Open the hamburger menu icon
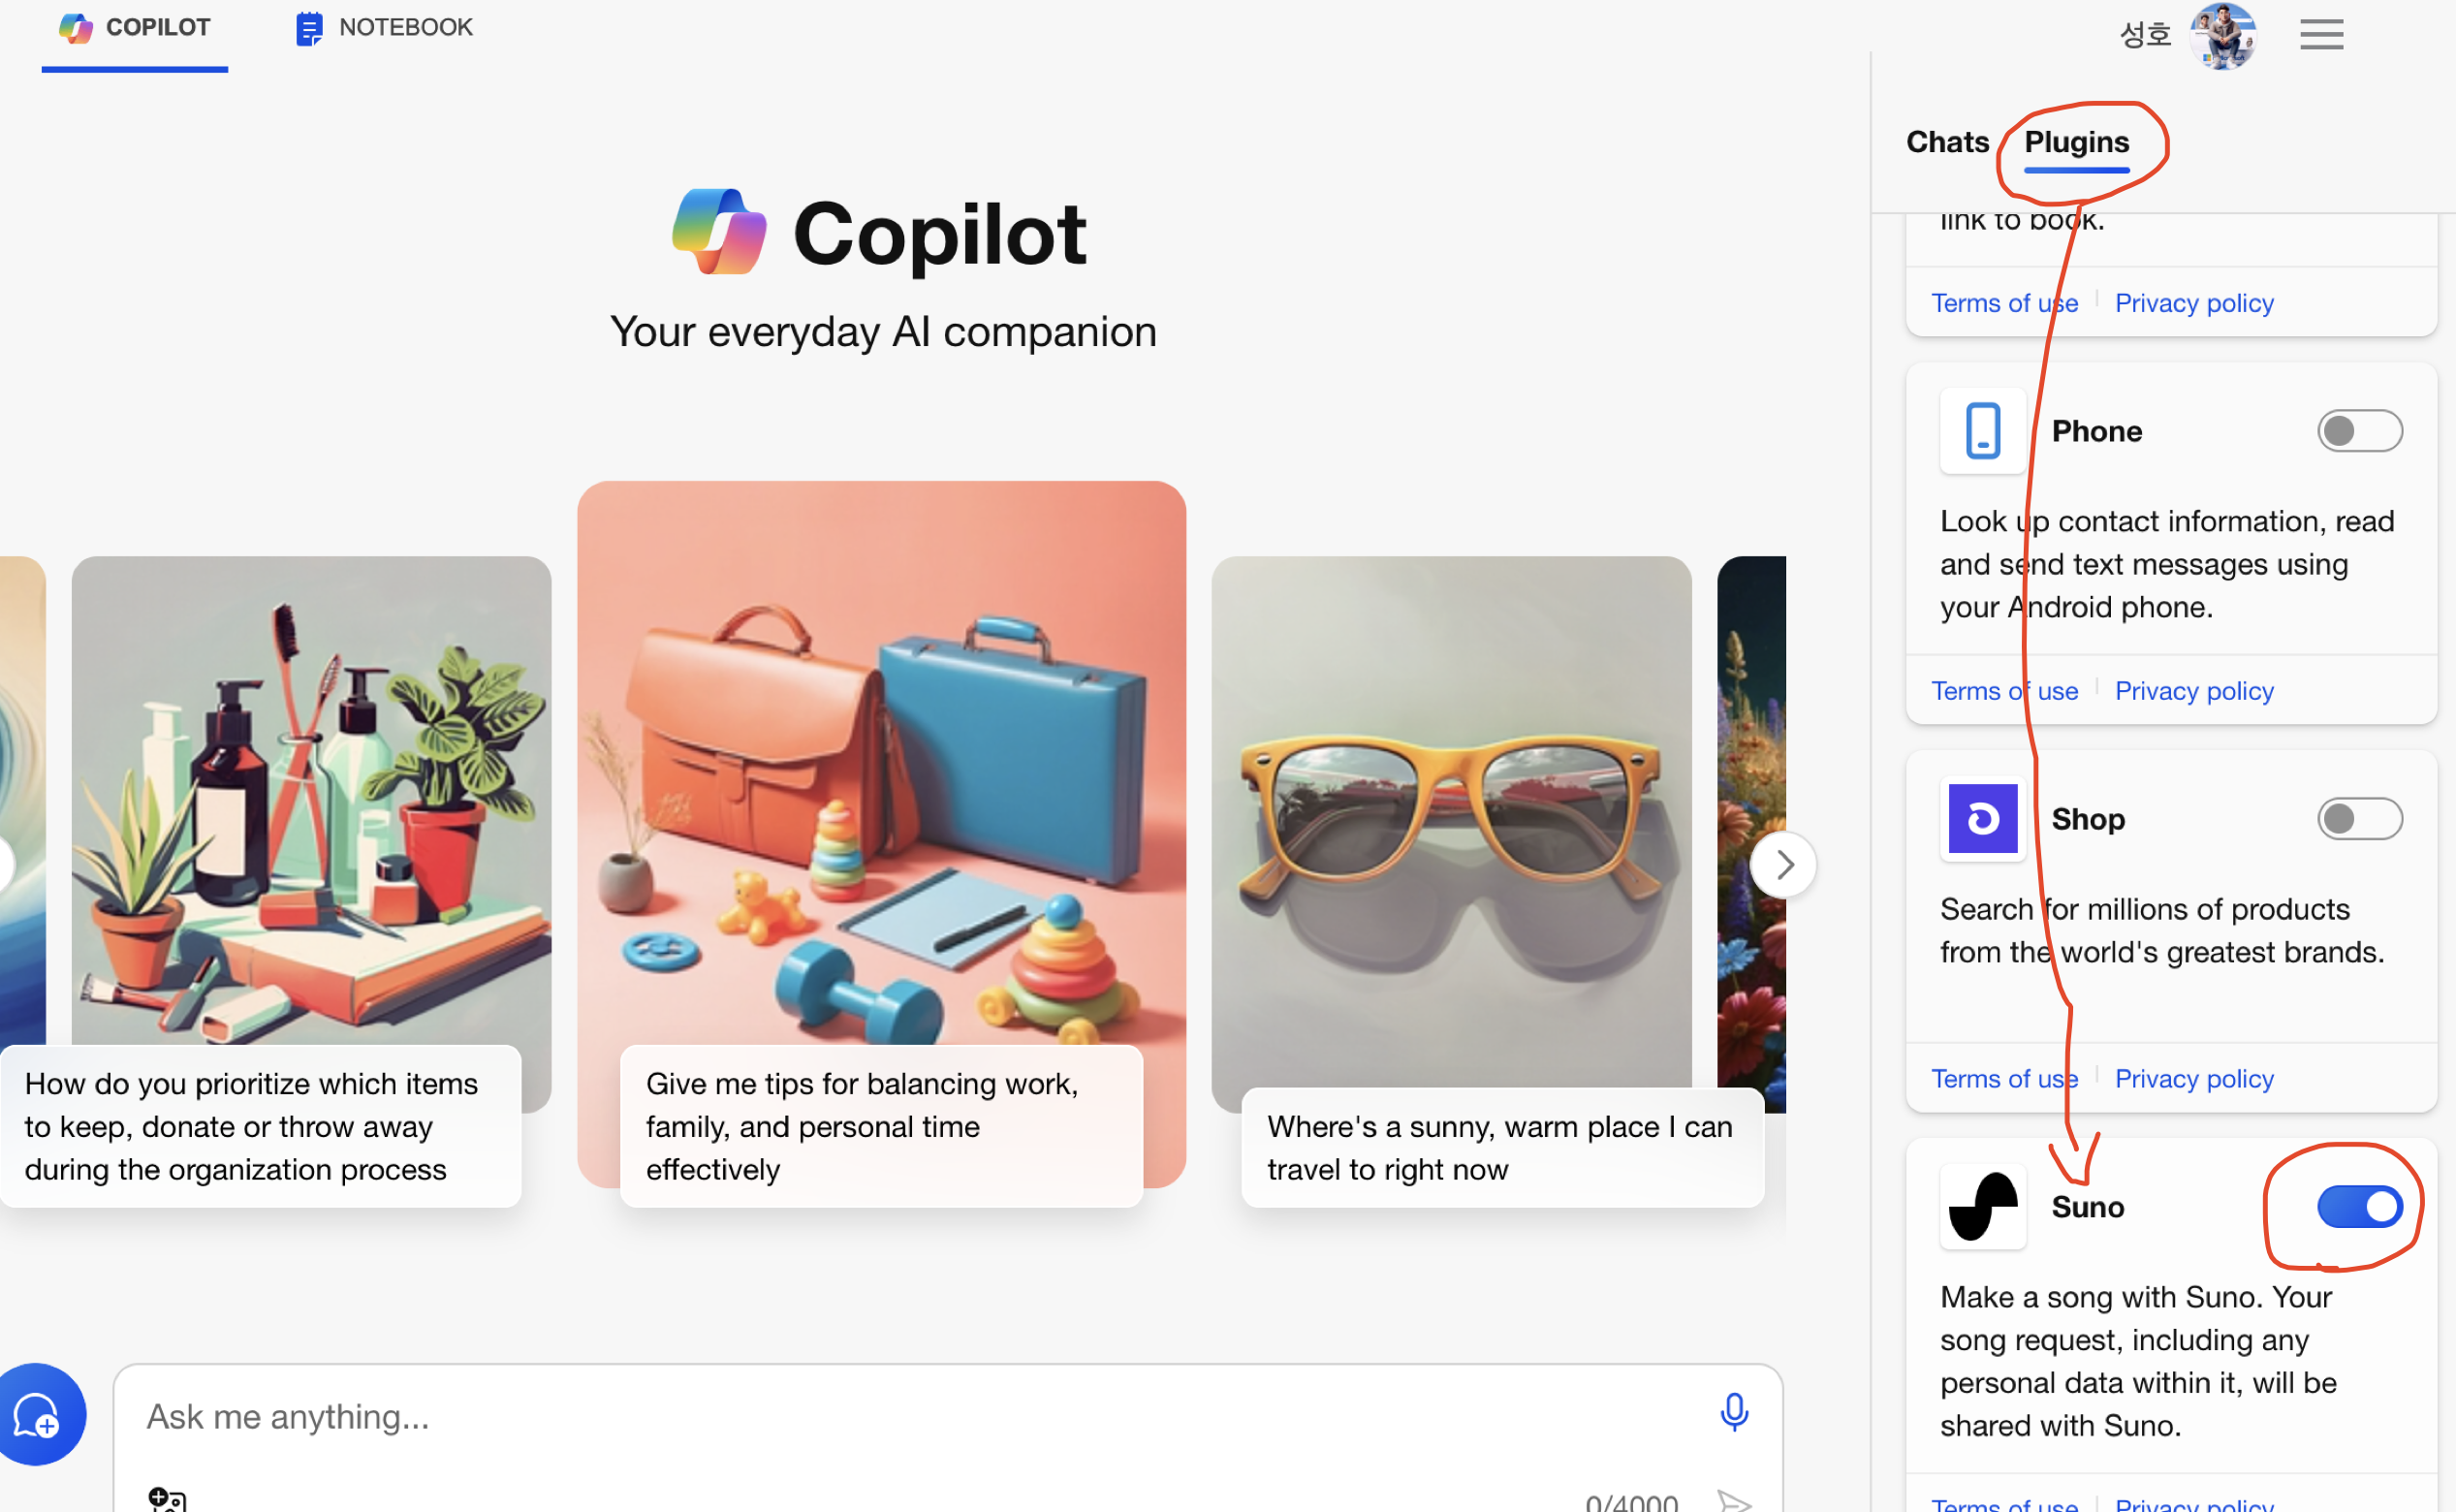 tap(2320, 35)
